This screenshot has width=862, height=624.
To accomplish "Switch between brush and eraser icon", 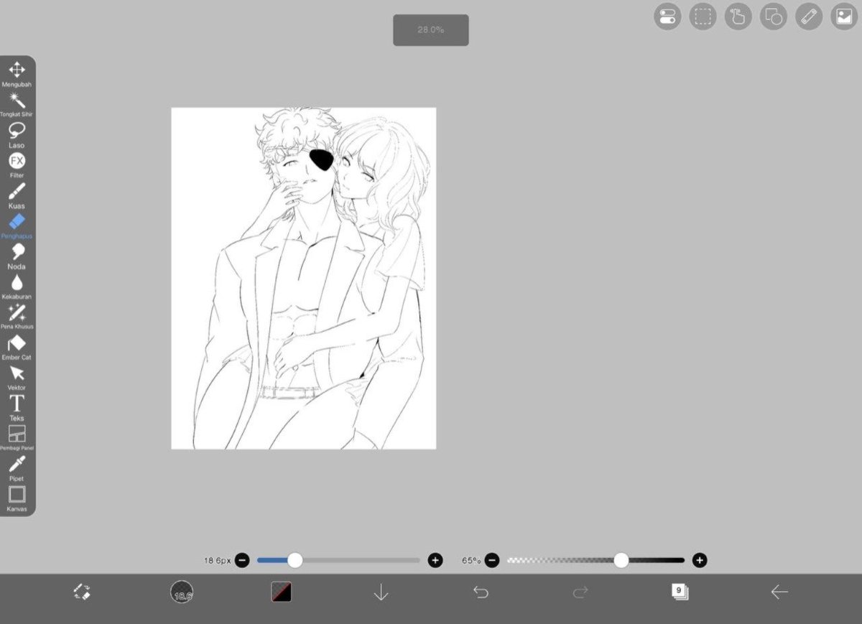I will pos(82,592).
